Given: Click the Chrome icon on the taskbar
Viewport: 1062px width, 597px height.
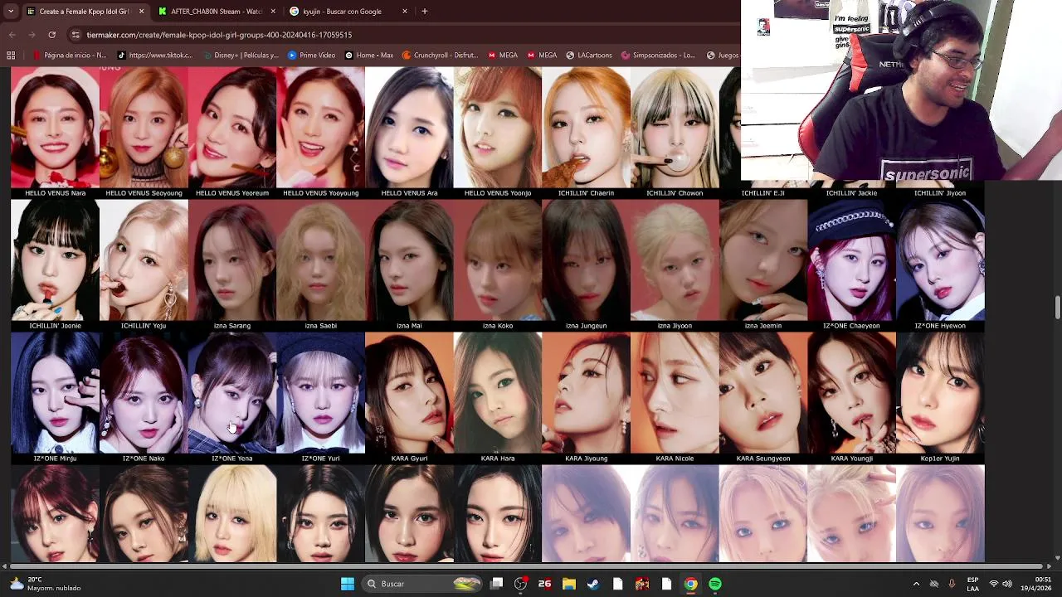Looking at the screenshot, I should point(690,584).
